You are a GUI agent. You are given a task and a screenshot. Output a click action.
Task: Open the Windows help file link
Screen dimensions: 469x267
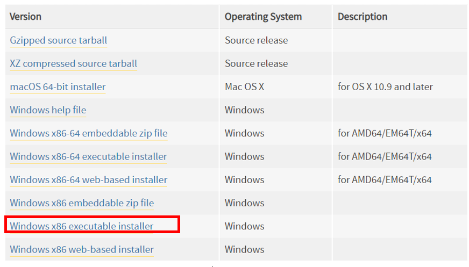click(48, 110)
